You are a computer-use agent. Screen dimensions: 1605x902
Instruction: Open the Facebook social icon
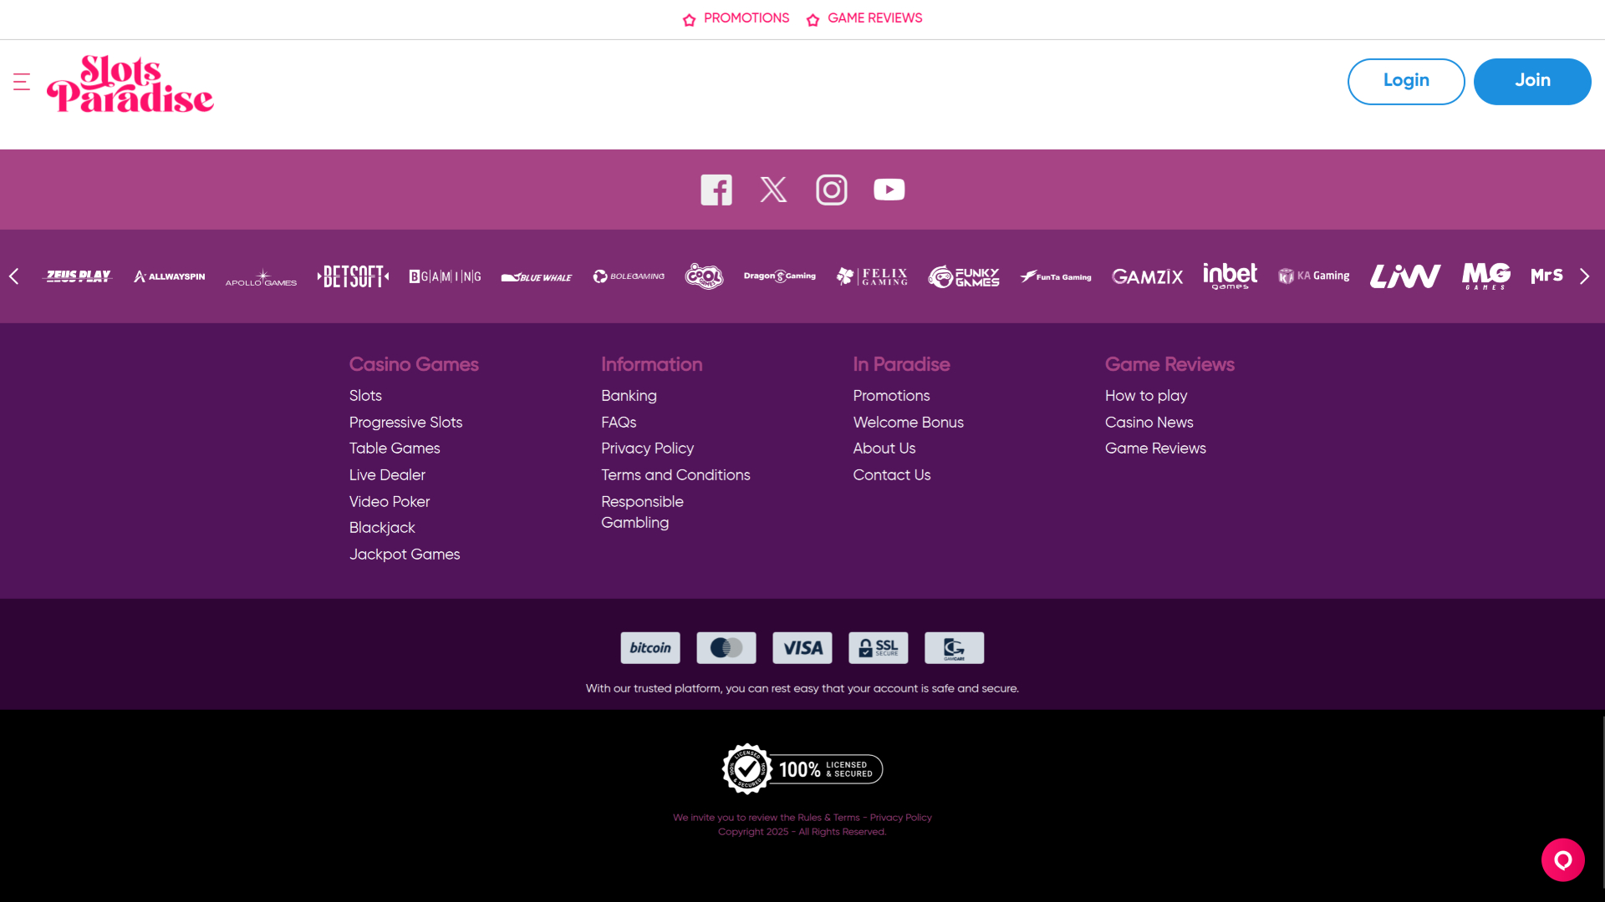coord(716,190)
